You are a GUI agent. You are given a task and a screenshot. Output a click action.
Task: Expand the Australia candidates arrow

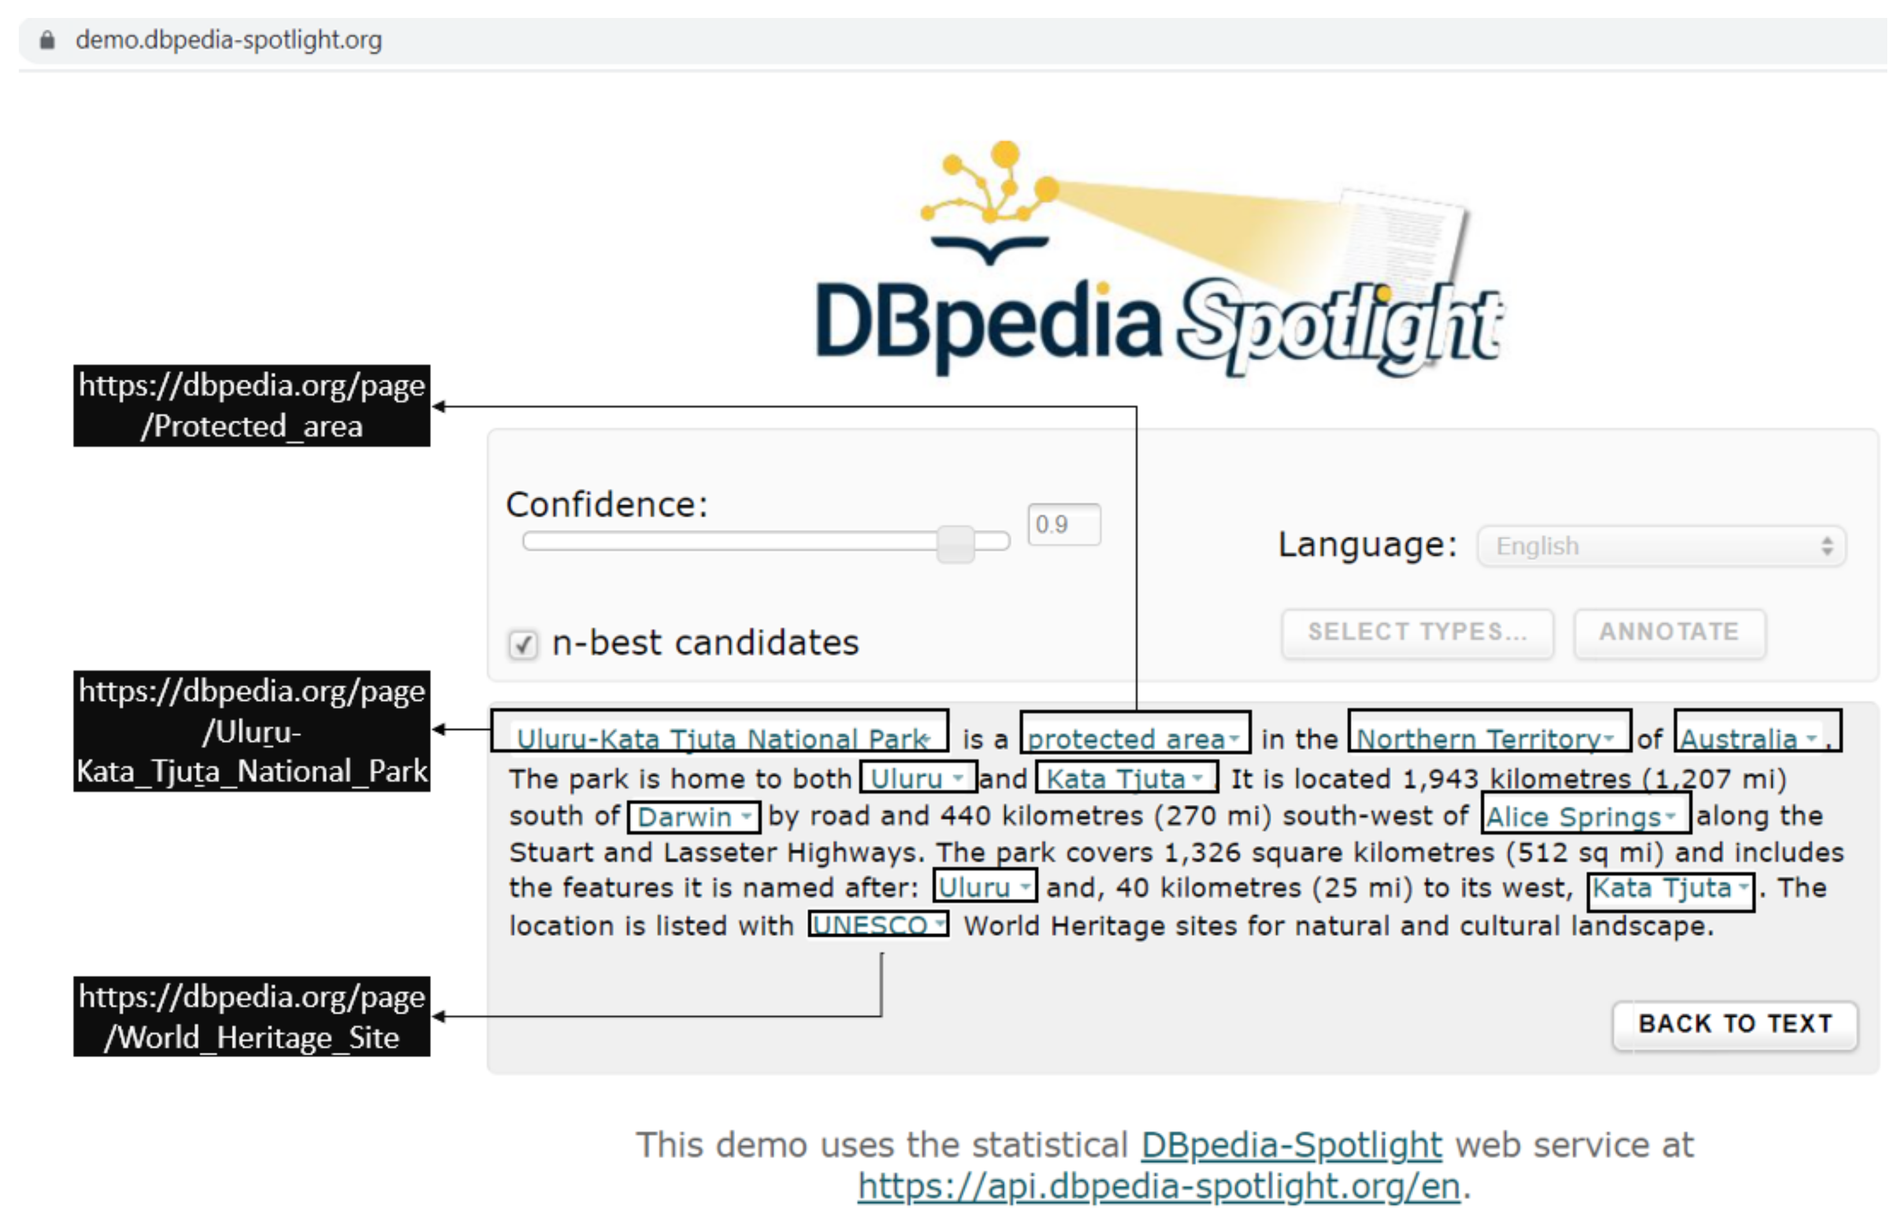[x=1810, y=738]
